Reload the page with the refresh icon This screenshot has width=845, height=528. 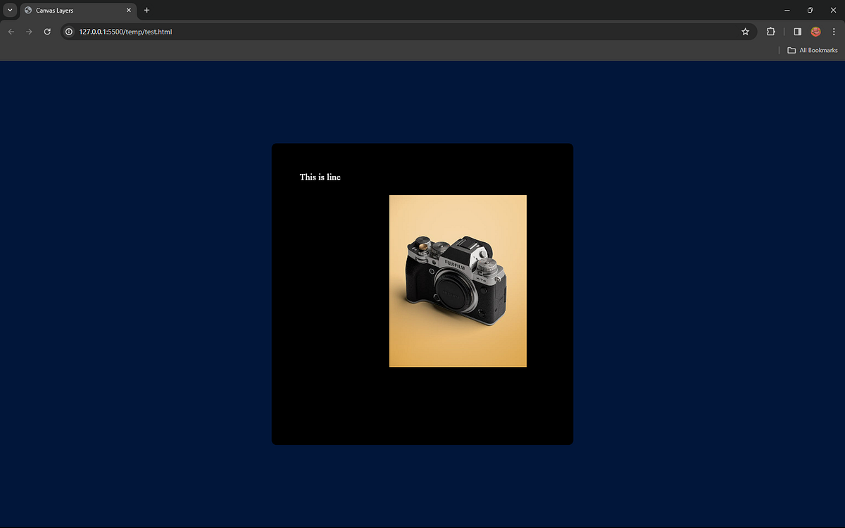click(46, 32)
